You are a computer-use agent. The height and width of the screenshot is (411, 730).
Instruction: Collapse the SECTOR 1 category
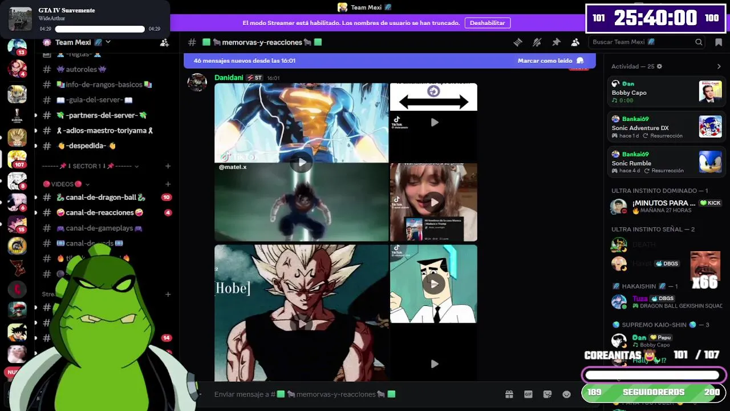[x=91, y=166]
